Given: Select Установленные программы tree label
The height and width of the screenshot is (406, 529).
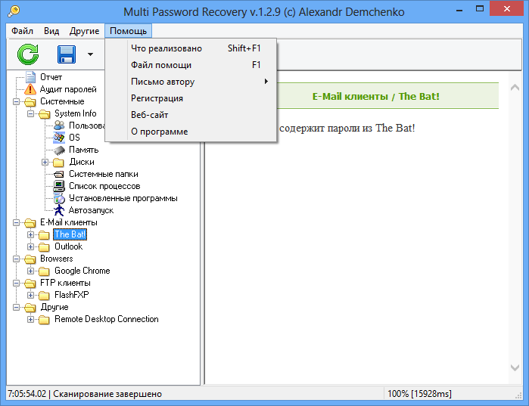Looking at the screenshot, I should [x=123, y=198].
